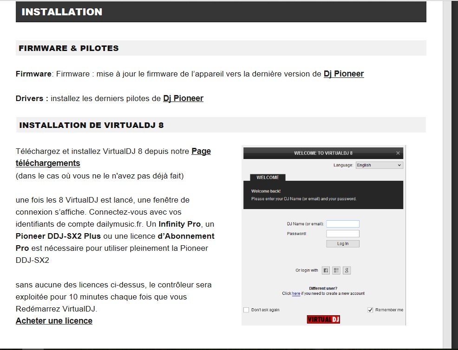Click the INSTALLATION heading
Viewport: 458px width, 350px height.
click(62, 12)
